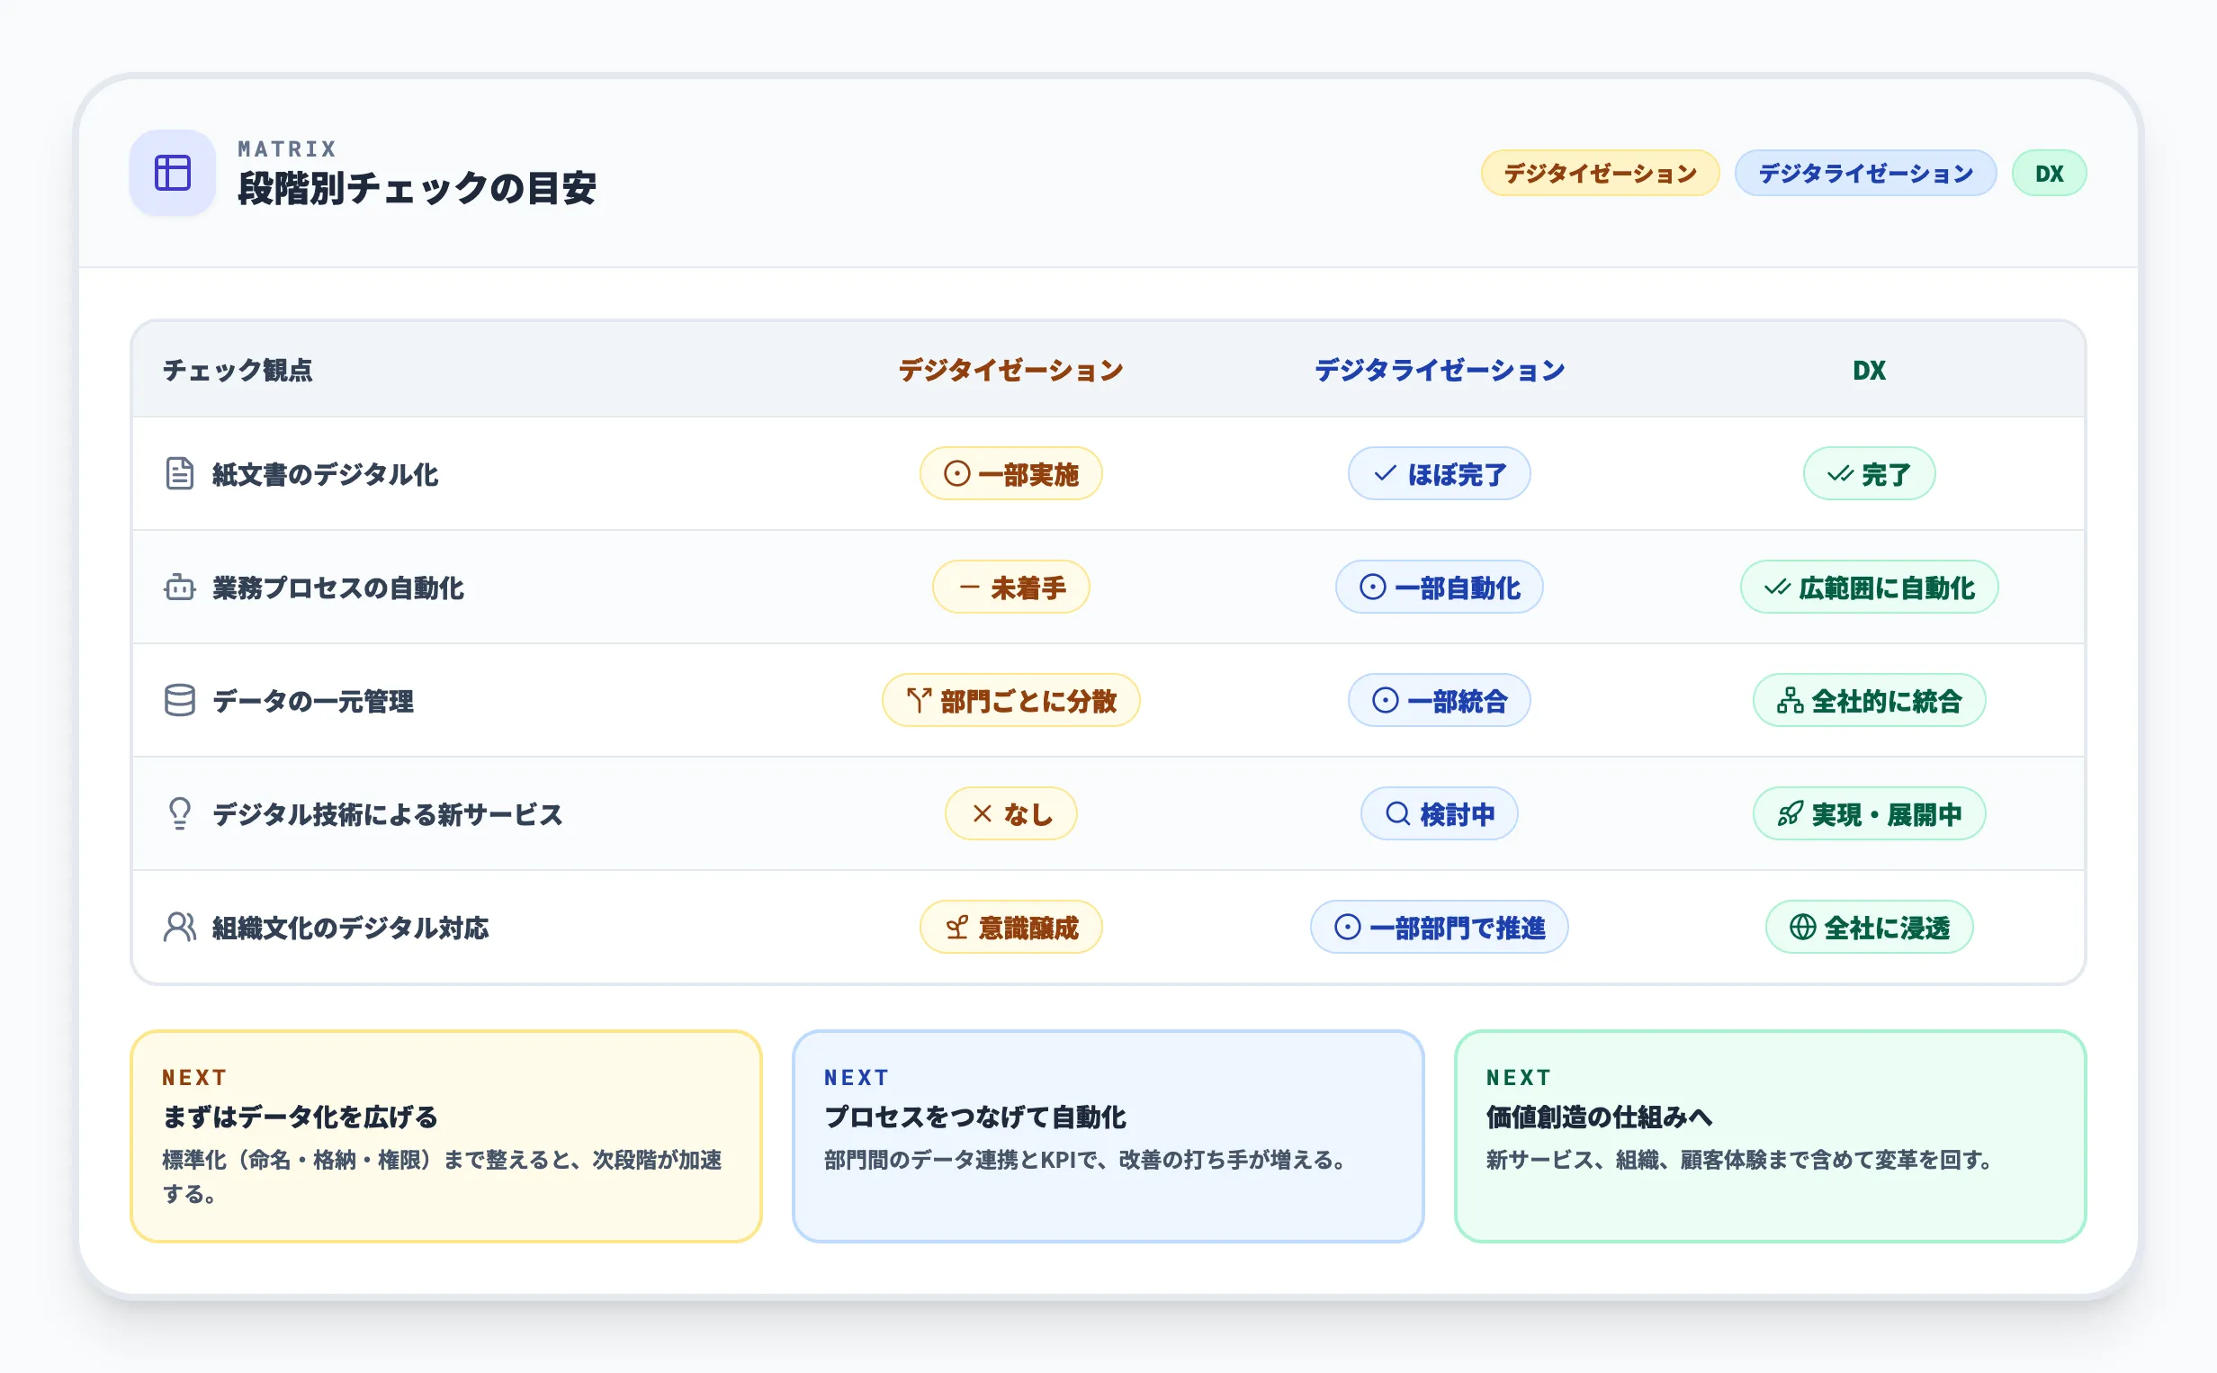Image resolution: width=2217 pixels, height=1373 pixels.
Task: Toggle the 未着手 status for 業務プロセスの自動化
Action: click(x=1010, y=587)
